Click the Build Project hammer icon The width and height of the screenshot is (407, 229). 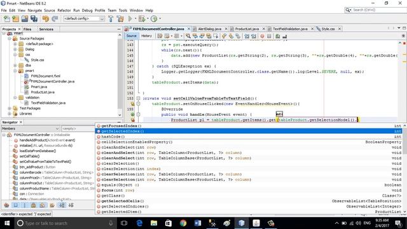coord(111,18)
